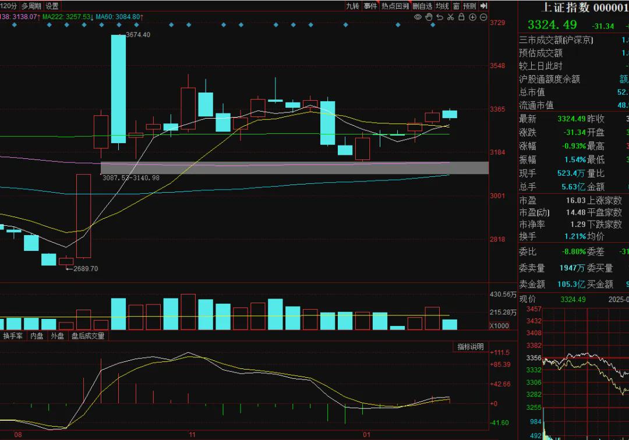Click the 委比 -8.80% value
Viewport: 629px width, 440px height.
(574, 251)
